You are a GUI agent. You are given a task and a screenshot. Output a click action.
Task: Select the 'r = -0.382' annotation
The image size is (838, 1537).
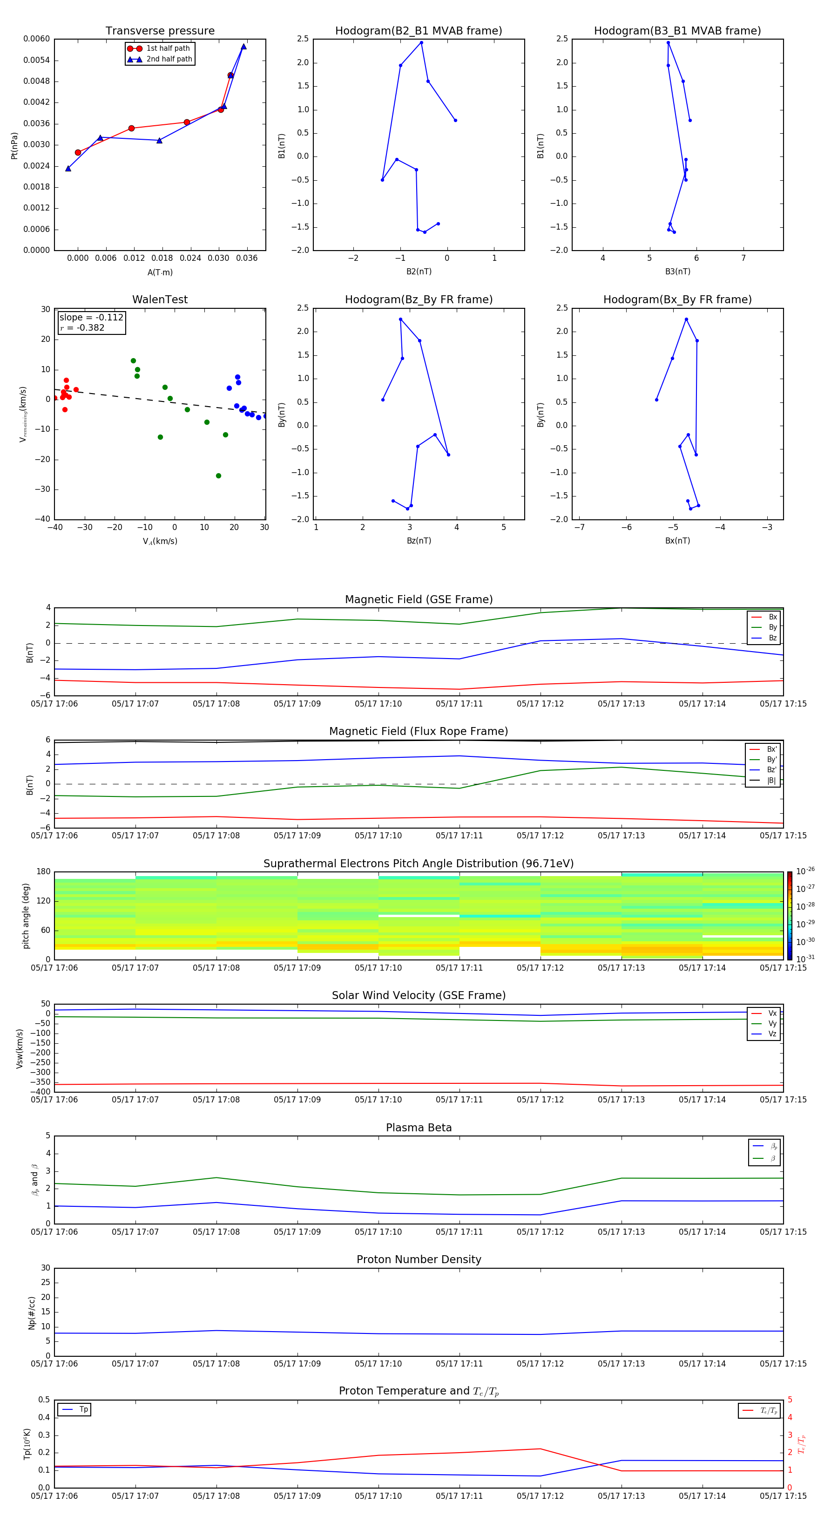click(x=82, y=327)
